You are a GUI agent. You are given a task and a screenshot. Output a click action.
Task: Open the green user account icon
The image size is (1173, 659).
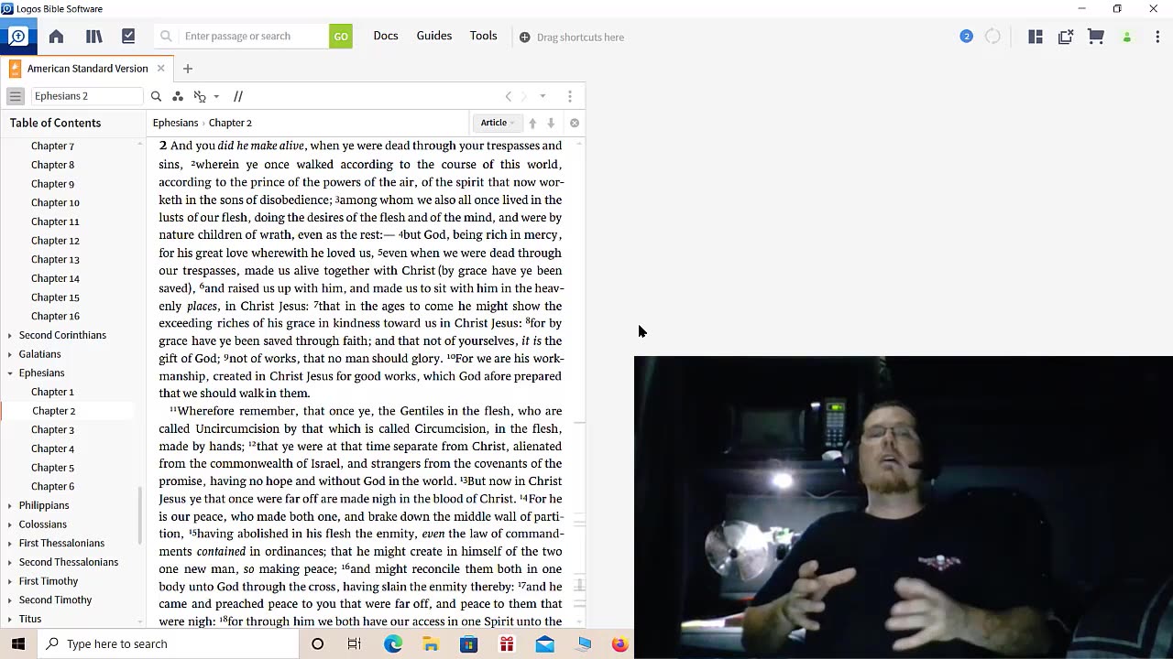(x=1127, y=38)
